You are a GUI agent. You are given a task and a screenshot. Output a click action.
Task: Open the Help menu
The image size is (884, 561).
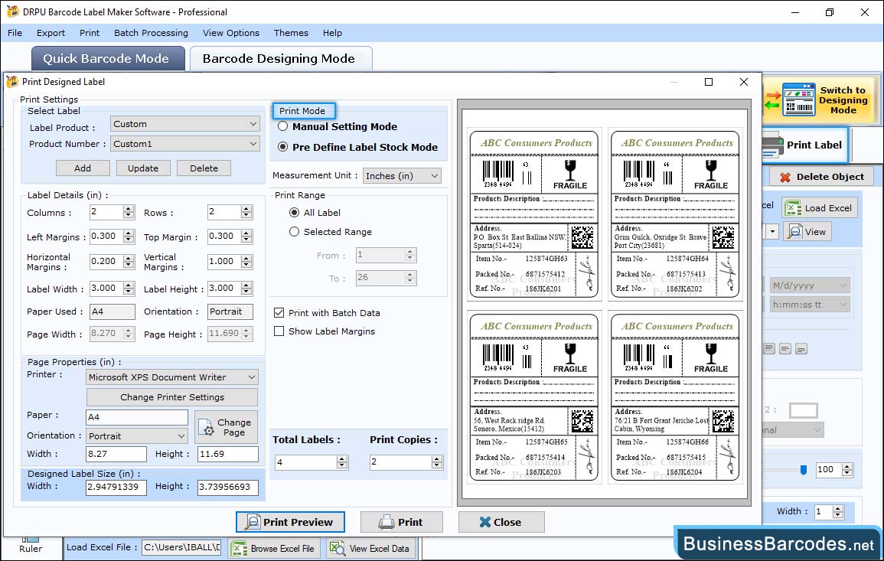coord(333,33)
